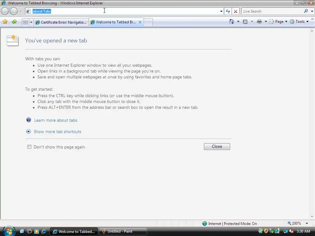Open the Quick Tabs thumbnail view icon

click(25, 22)
